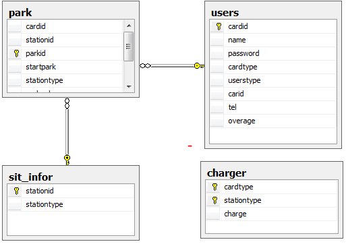Click the park table scrollbar thumb
346x244 pixels.
129,47
